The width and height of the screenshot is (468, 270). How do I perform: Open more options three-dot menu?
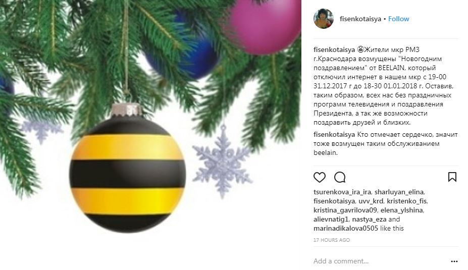point(454,261)
